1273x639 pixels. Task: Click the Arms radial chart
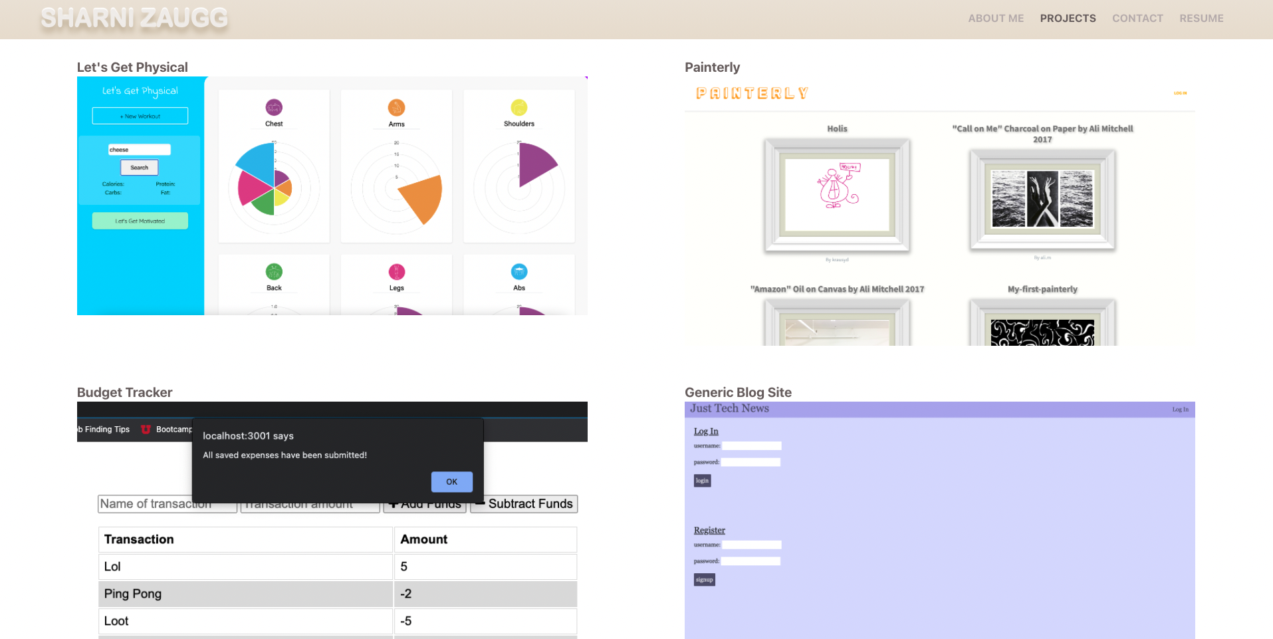click(396, 188)
